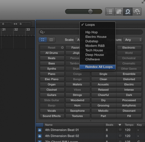Viewport: 145px width, 142px height.
Task: Sort loops by Beats column
Action: click(110, 125)
